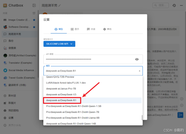Collapse the sidebar panel icon
This screenshot has height=134, width=186.
click(34, 6)
